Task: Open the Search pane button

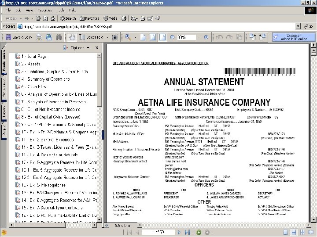Action: (68, 18)
